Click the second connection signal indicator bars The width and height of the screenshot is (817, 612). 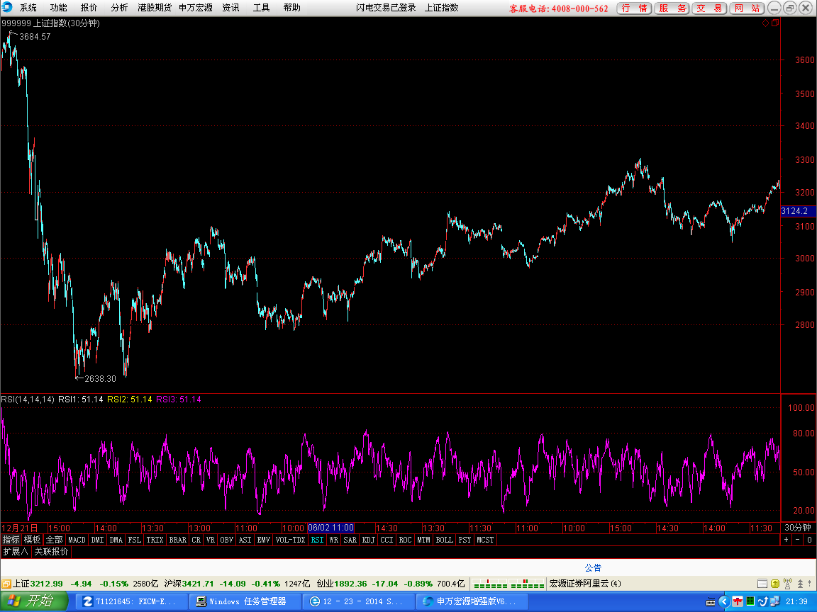(528, 584)
